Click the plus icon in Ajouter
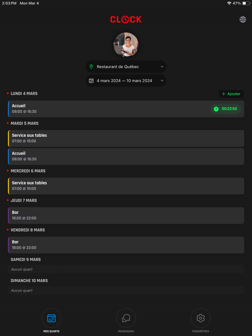The image size is (252, 336). pos(224,94)
